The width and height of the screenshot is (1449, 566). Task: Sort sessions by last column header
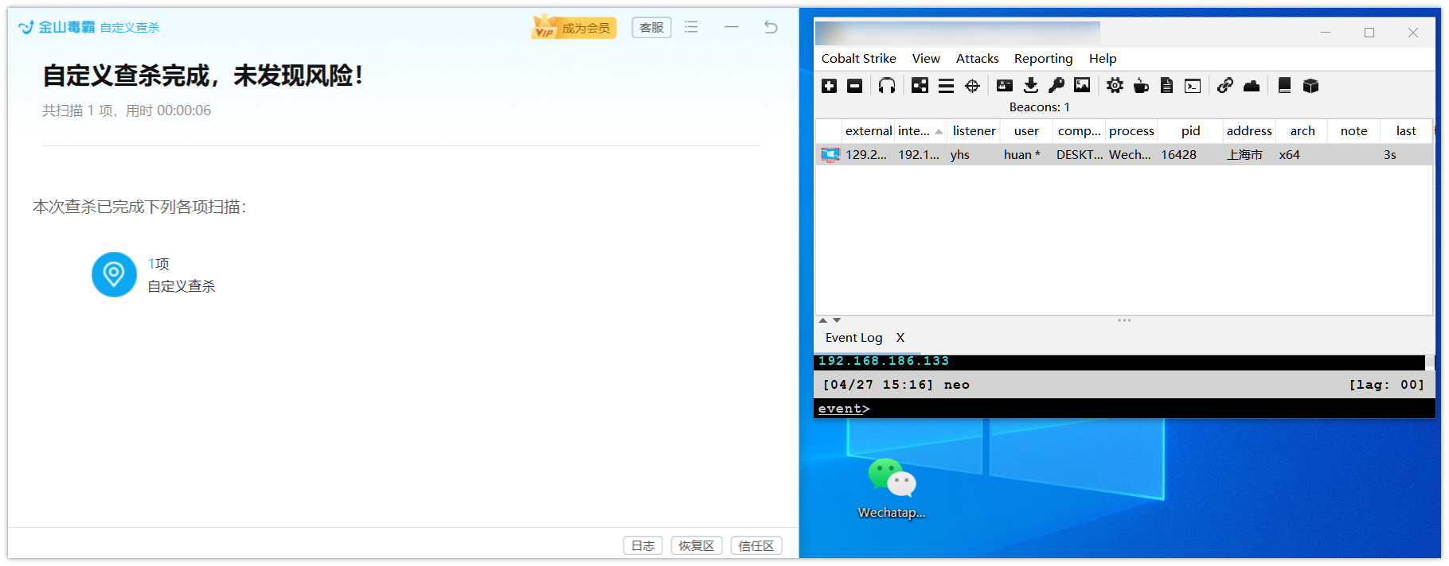pyautogui.click(x=1406, y=131)
